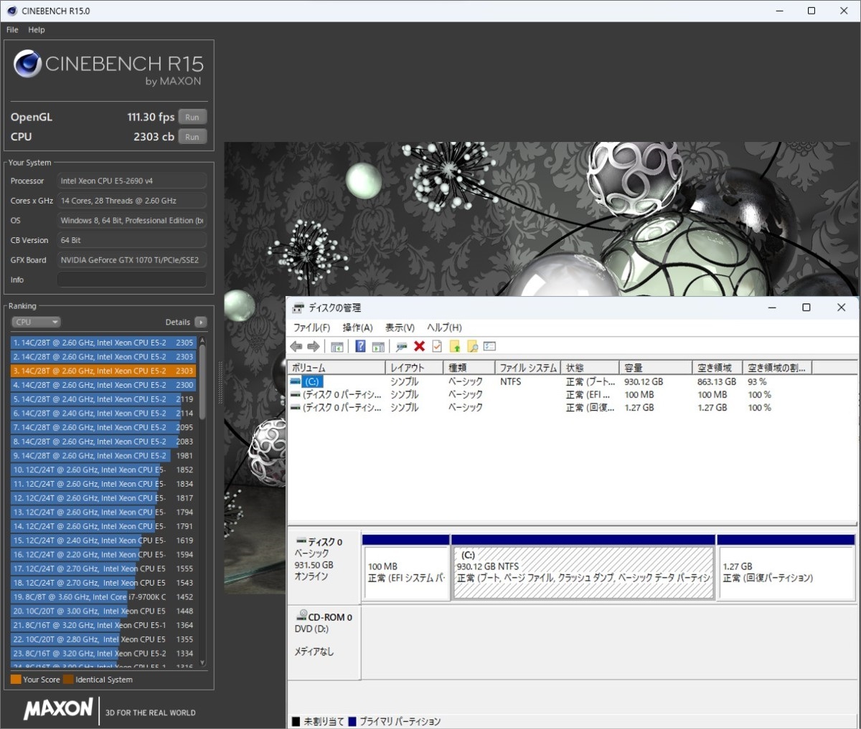Click the Processor field value Xeon E5-2690 v4
The height and width of the screenshot is (729, 861).
coord(132,181)
